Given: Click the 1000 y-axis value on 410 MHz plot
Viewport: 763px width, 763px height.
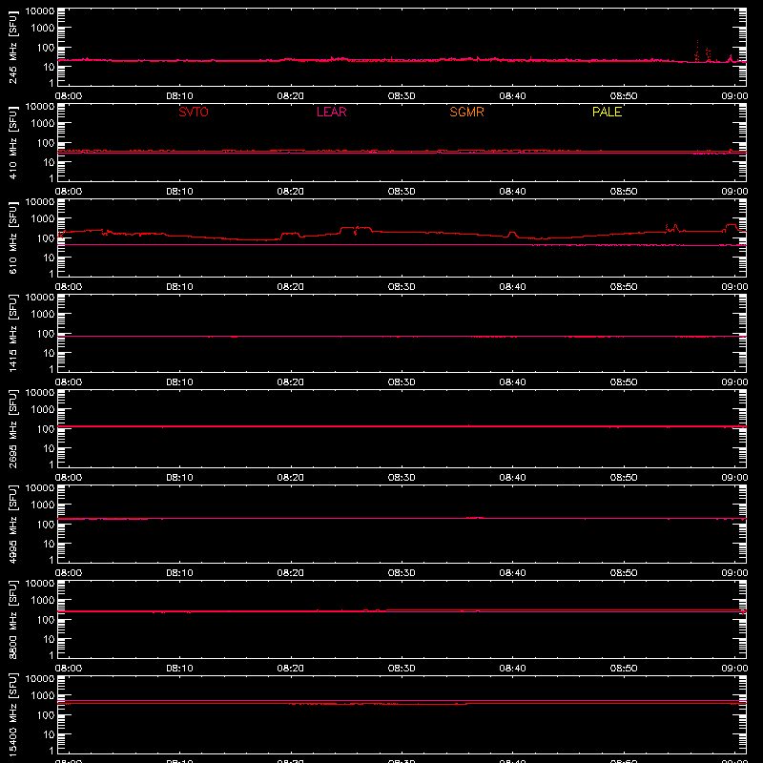Looking at the screenshot, I should [43, 124].
